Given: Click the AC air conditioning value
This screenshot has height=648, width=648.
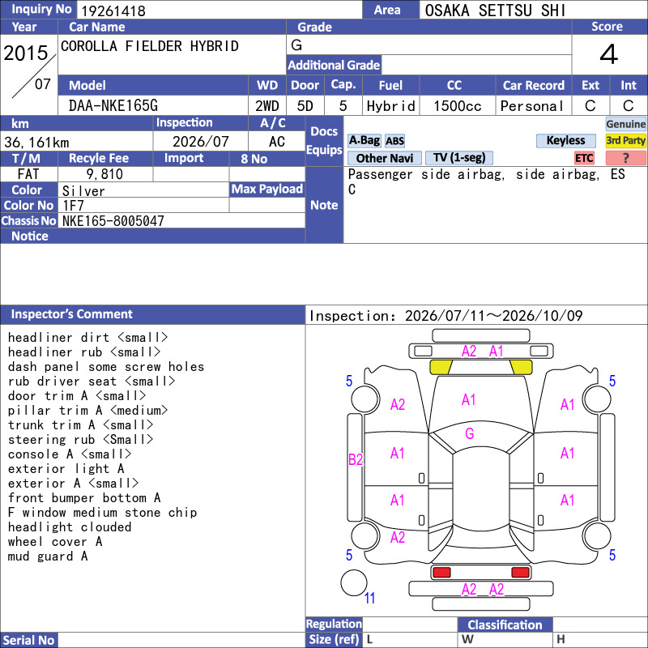Looking at the screenshot, I should tap(277, 142).
